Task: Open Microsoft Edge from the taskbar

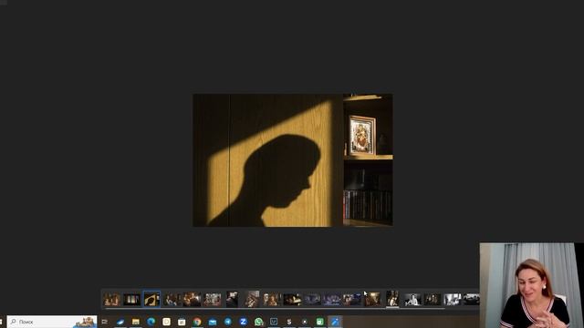Action: coord(151,322)
